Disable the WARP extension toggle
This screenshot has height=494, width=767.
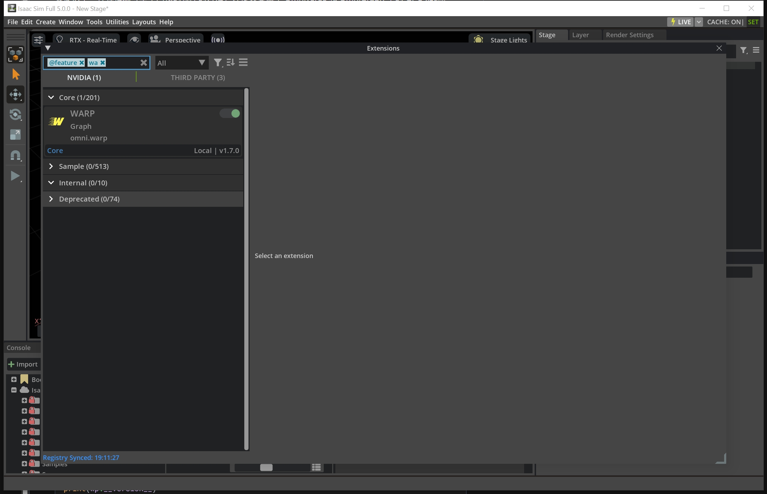pyautogui.click(x=229, y=113)
